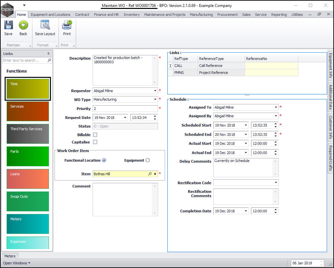Click the green Back arrow icon
The height and width of the screenshot is (268, 334).
tap(23, 26)
